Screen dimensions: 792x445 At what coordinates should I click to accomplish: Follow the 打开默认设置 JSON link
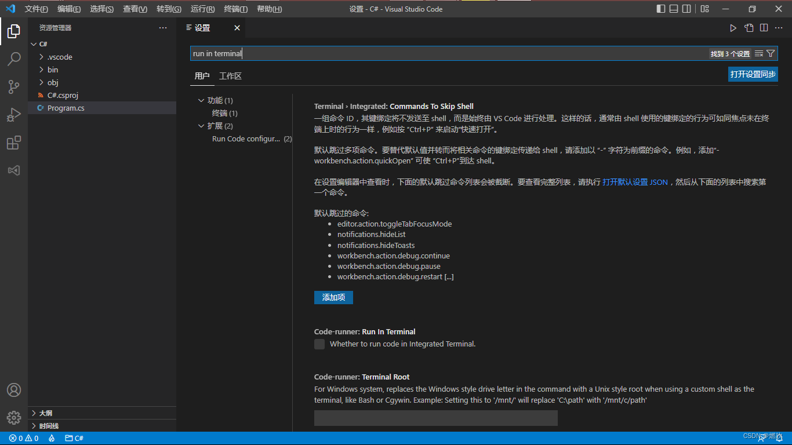(x=635, y=182)
